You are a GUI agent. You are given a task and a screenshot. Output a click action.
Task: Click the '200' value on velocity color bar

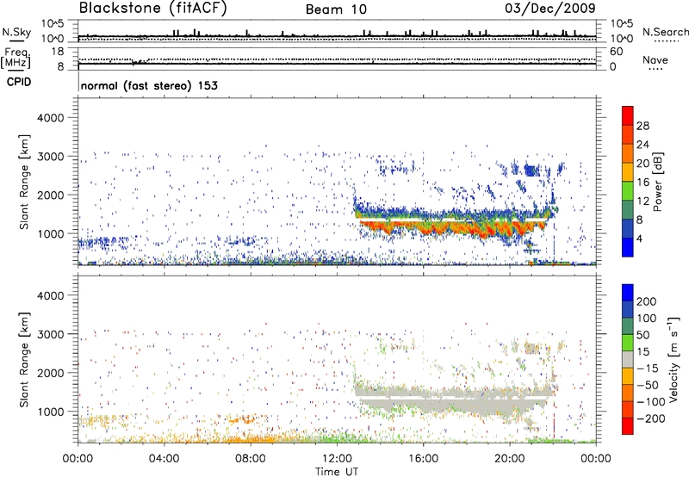click(x=647, y=301)
